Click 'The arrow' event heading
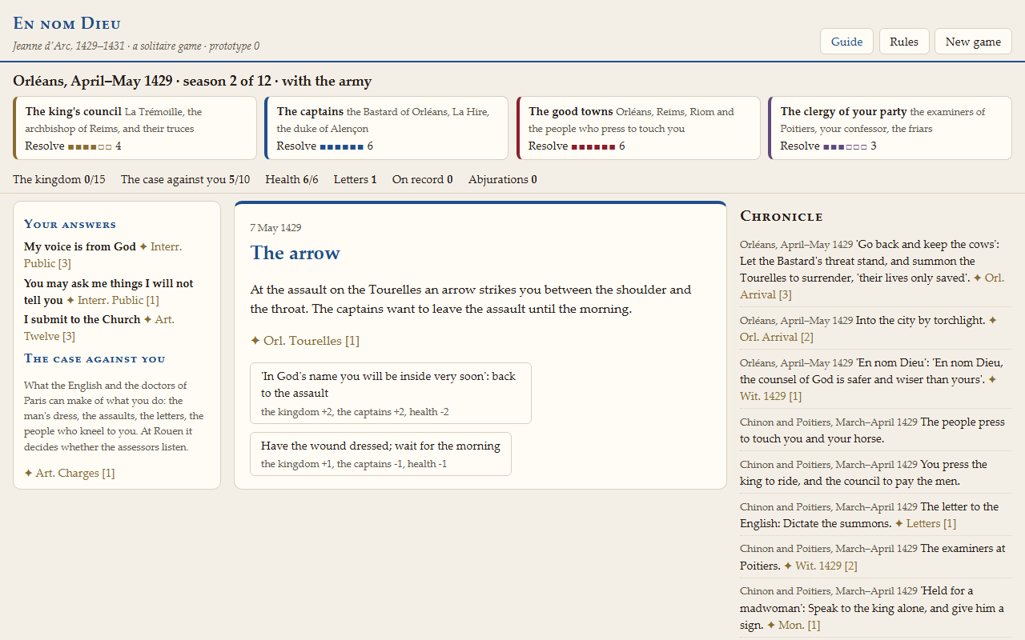The height and width of the screenshot is (640, 1025). [x=295, y=253]
